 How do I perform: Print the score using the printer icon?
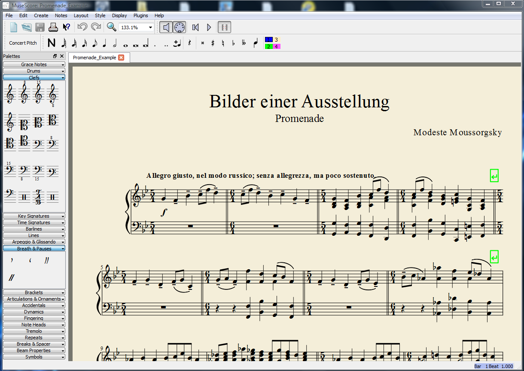(53, 27)
